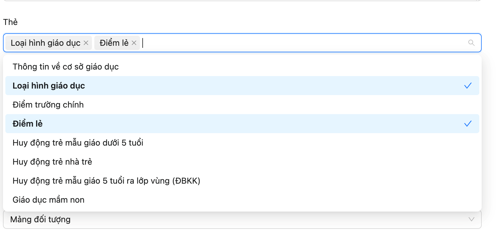Viewport: 496px width, 230px height.
Task: Click the 'Thẻ' field label
Action: point(10,22)
